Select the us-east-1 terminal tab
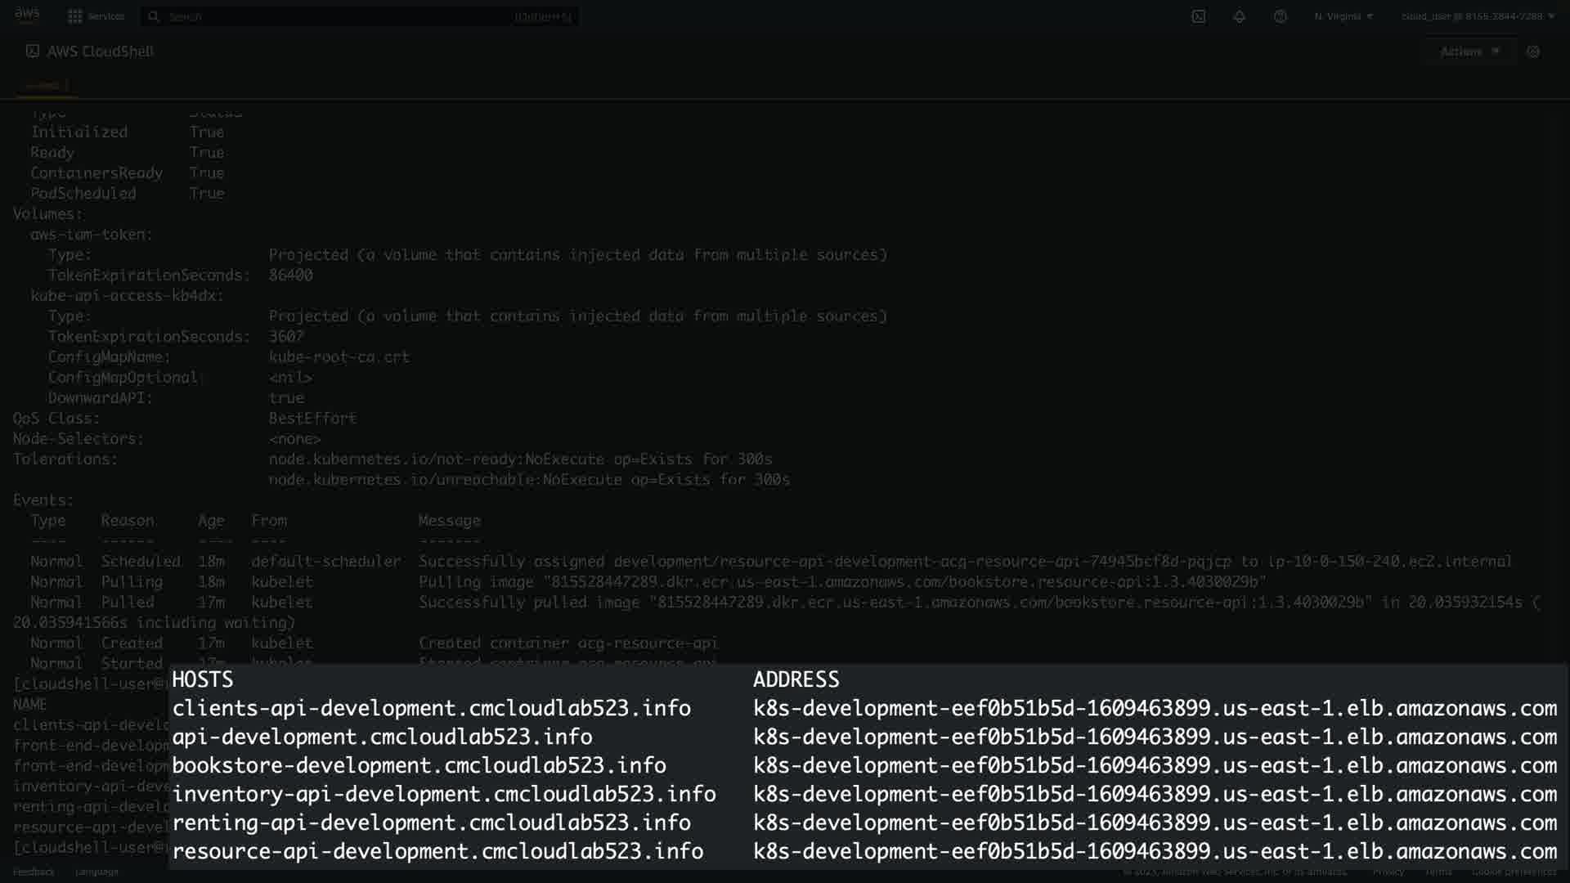The image size is (1570, 883). pyautogui.click(x=45, y=85)
